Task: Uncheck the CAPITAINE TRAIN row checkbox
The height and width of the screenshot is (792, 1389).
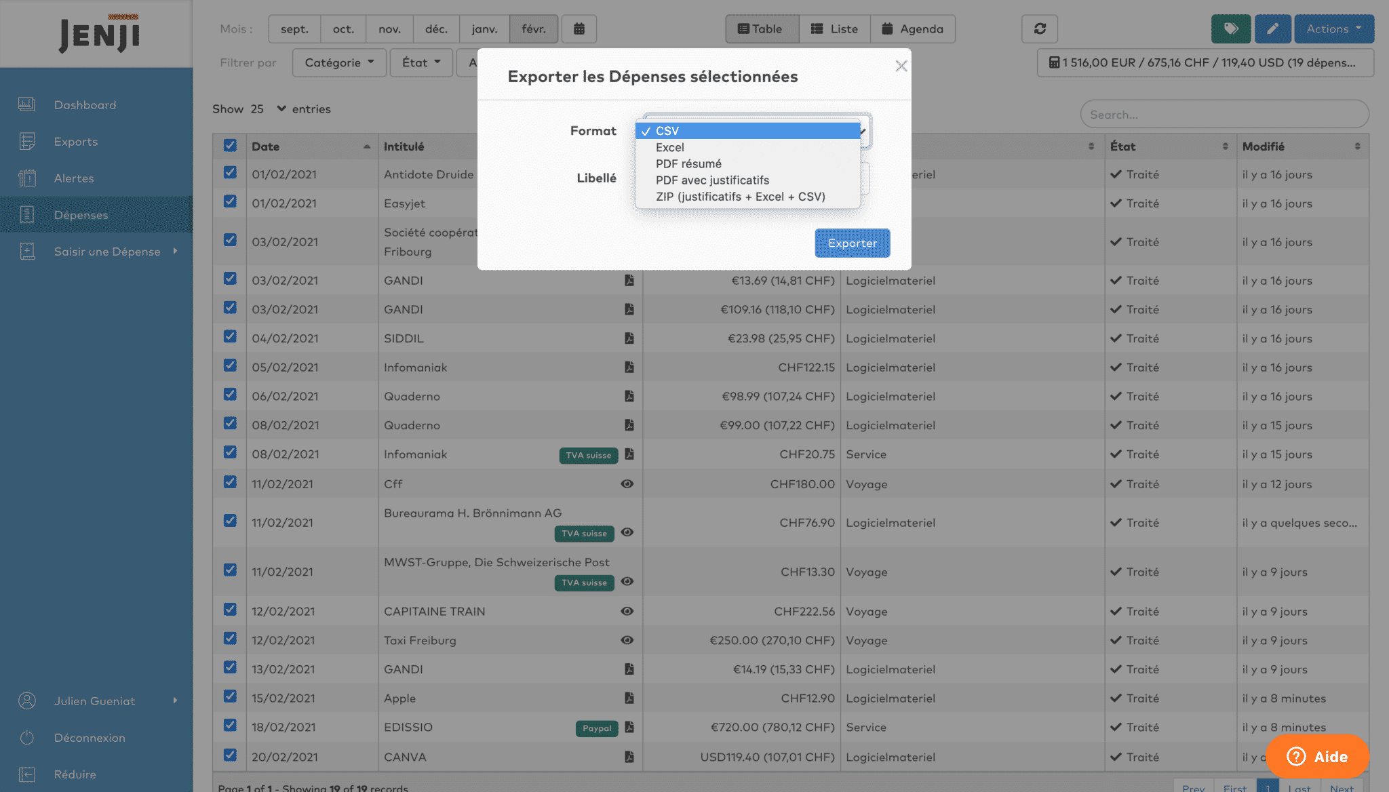Action: pos(230,610)
